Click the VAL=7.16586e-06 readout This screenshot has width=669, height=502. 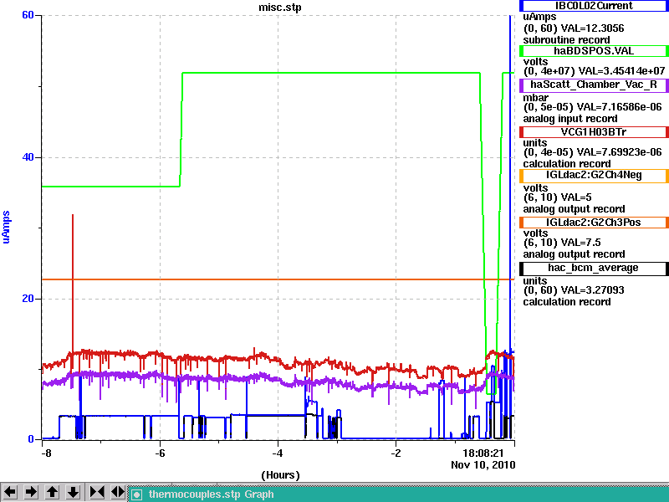(619, 107)
